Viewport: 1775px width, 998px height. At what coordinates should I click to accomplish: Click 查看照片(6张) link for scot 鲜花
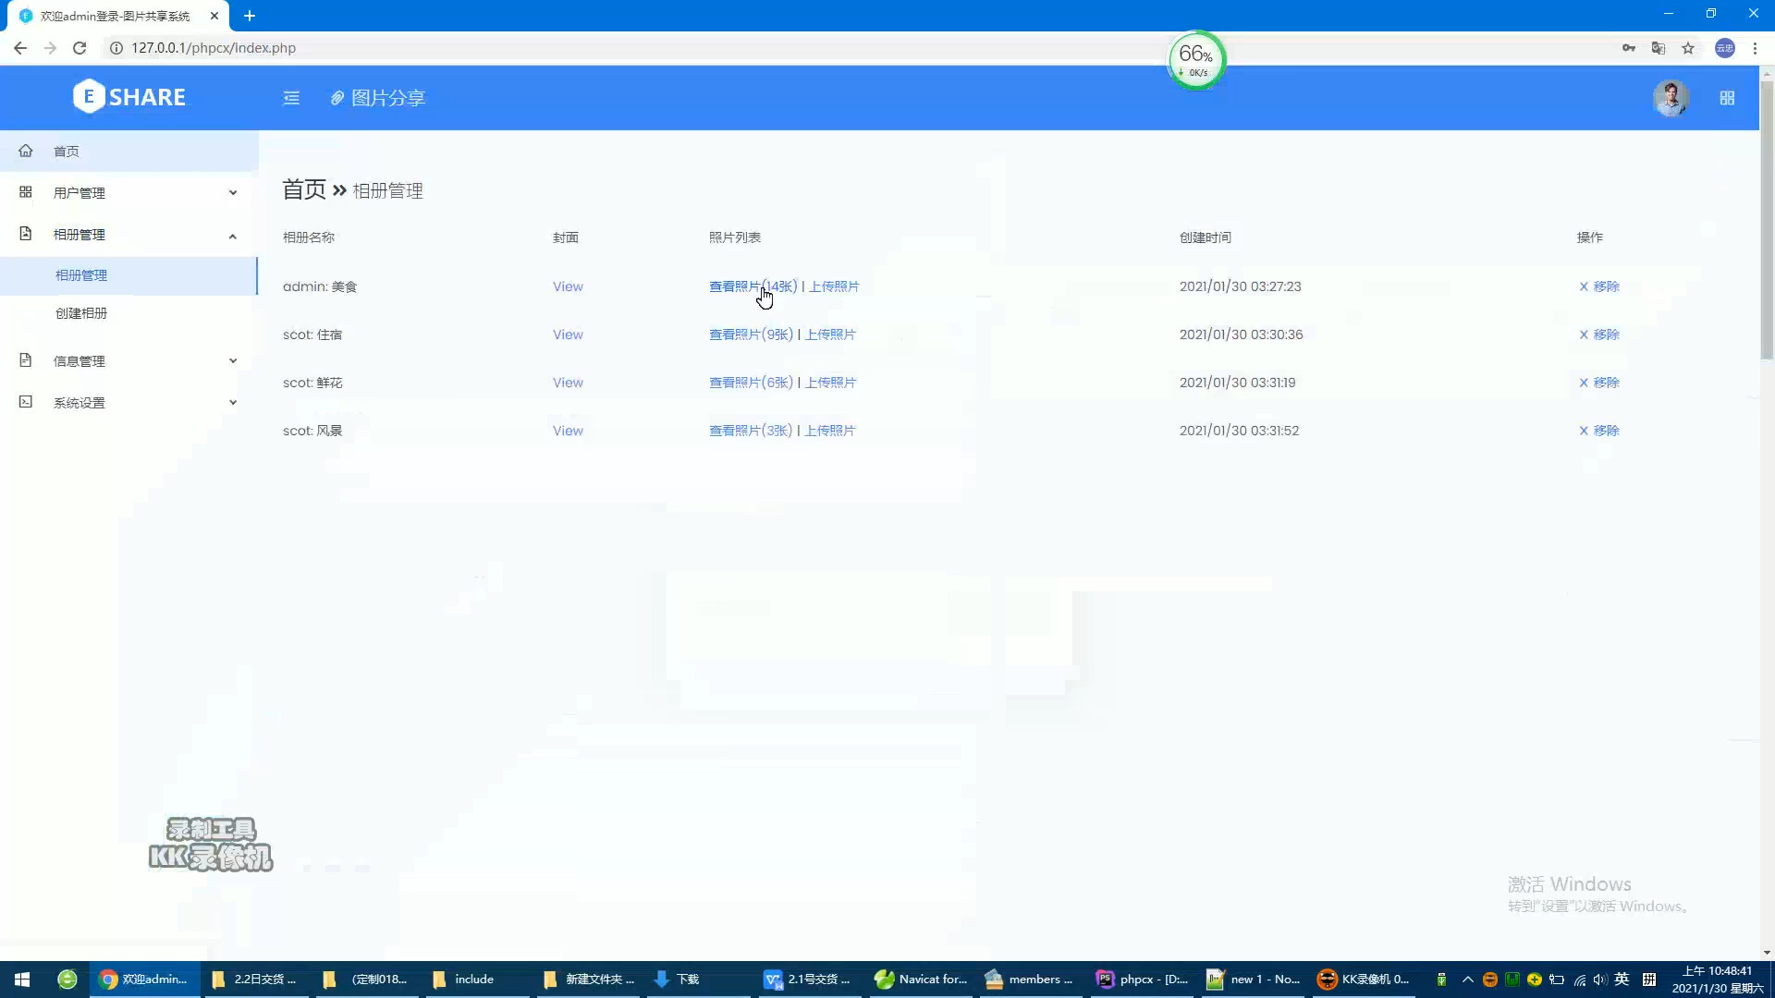pos(750,383)
